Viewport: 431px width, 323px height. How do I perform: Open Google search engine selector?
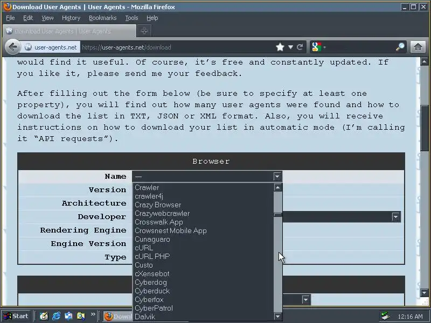click(x=318, y=47)
